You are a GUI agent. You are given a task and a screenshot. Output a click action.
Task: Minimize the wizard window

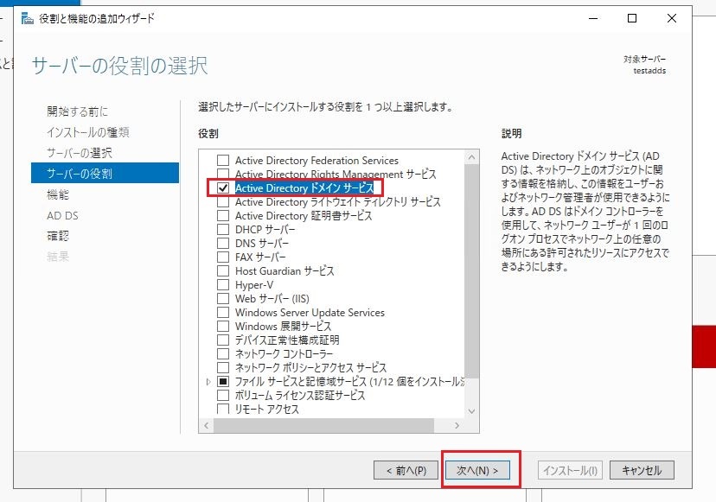pyautogui.click(x=593, y=18)
